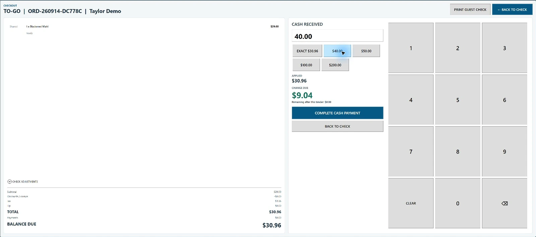This screenshot has height=237, width=536.
Task: Expand the Check Adjustments section
Action: pos(22,181)
